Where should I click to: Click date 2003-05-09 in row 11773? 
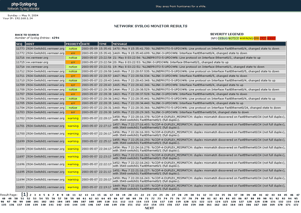[x=89, y=48]
